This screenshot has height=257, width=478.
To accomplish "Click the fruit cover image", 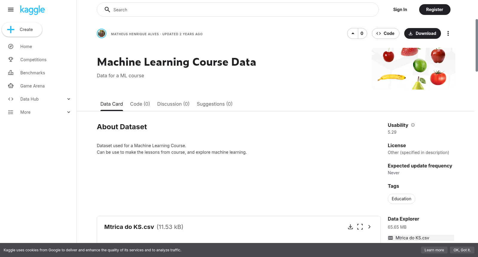I will coord(413,69).
